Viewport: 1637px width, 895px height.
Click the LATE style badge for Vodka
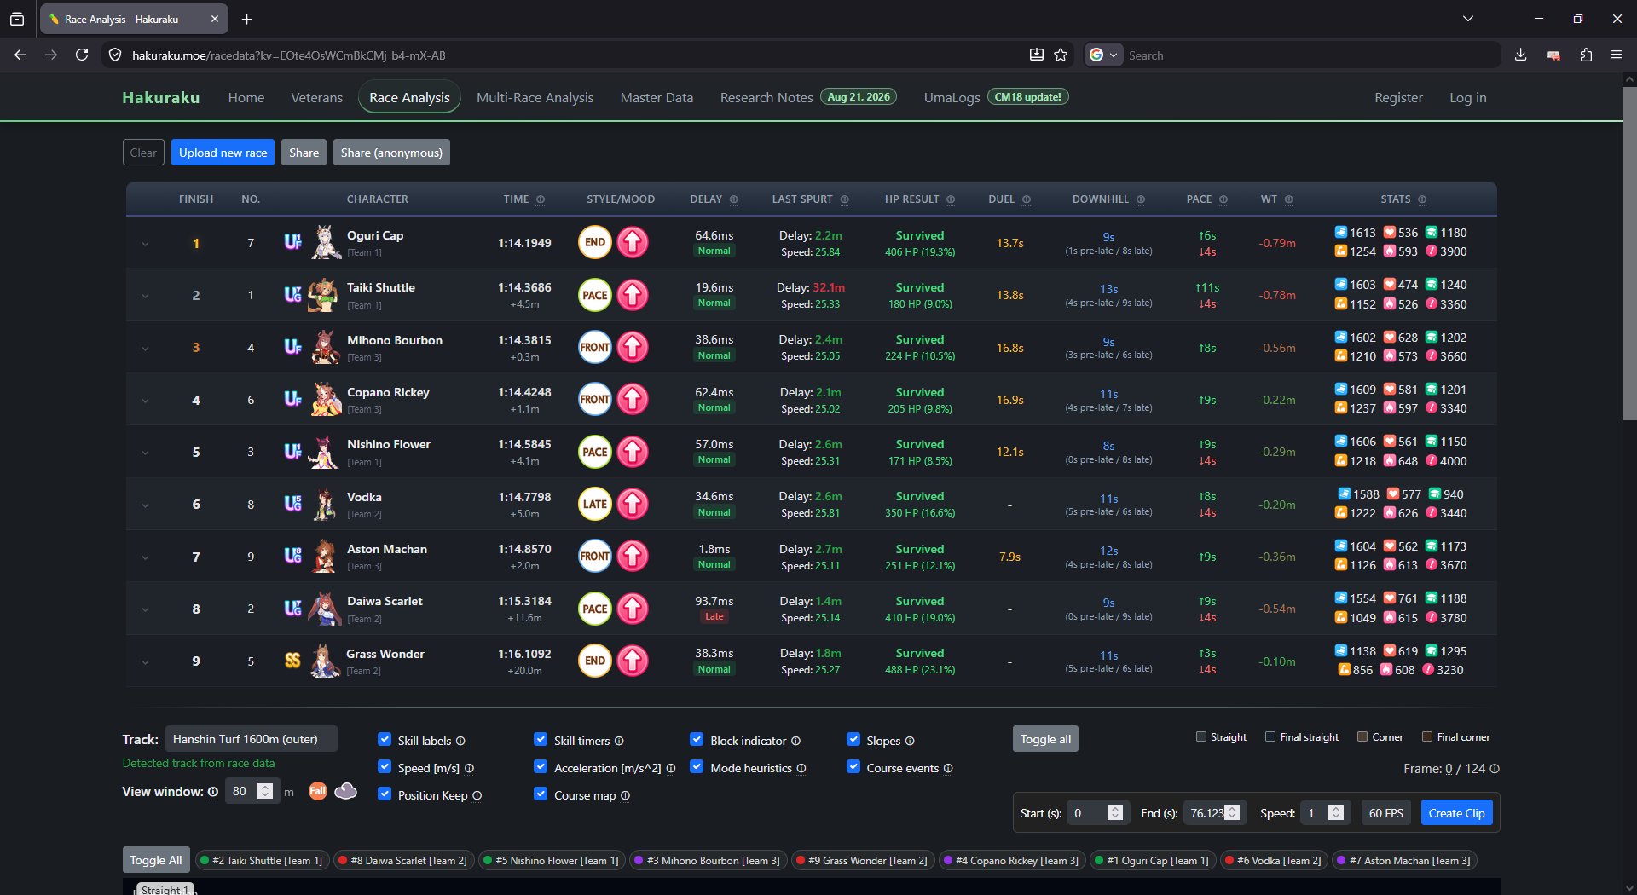(x=595, y=504)
